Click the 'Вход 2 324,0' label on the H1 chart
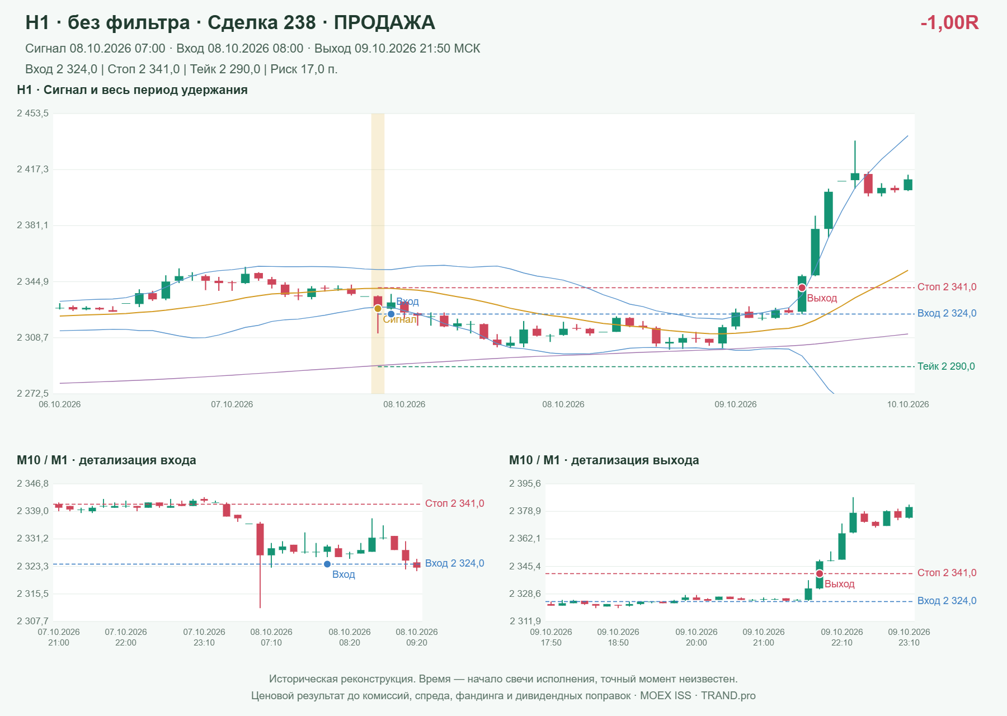This screenshot has width=1007, height=716. coord(947,313)
